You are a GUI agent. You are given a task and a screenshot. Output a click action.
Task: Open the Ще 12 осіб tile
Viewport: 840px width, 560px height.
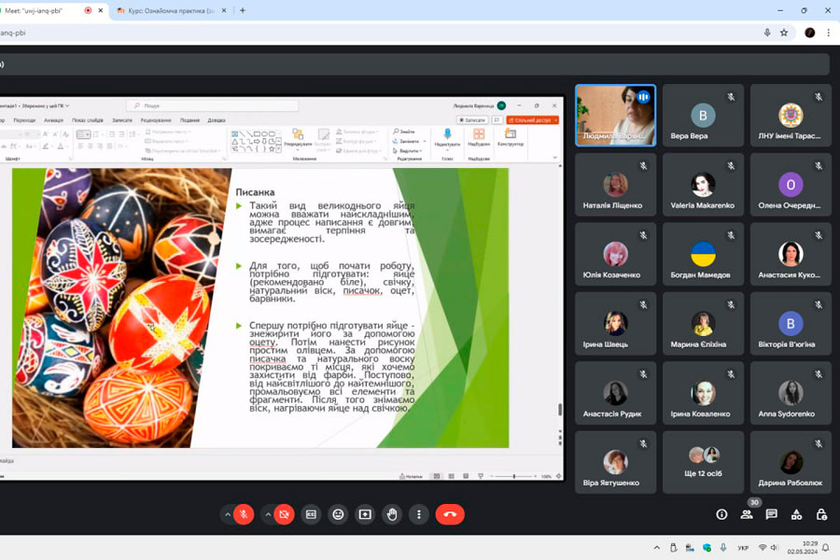[703, 462]
